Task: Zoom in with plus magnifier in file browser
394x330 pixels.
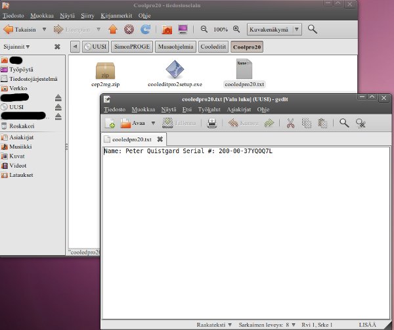Action: (x=236, y=29)
